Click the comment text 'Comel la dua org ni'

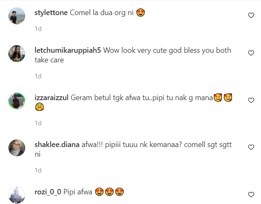click(102, 13)
